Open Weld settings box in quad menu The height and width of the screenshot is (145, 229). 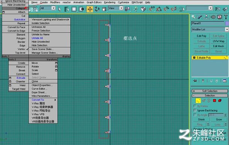click(10, 85)
